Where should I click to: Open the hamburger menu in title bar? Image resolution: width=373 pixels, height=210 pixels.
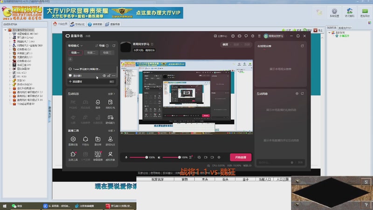[259, 36]
